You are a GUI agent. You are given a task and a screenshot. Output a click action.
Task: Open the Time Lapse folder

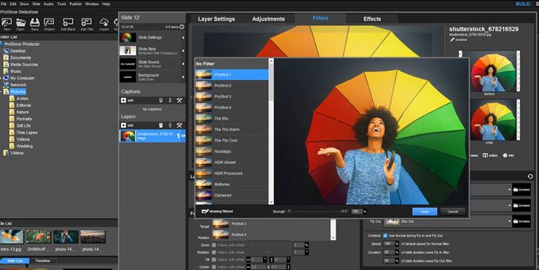(x=27, y=133)
